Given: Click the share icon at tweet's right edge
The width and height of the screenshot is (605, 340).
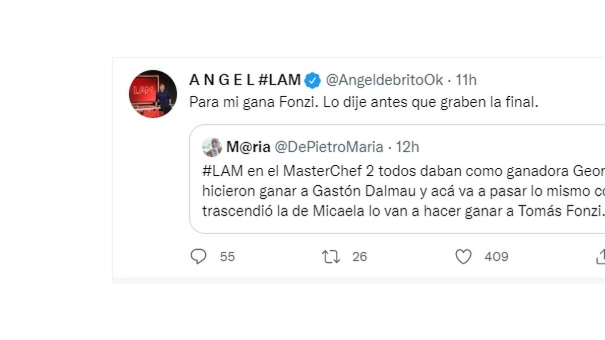Looking at the screenshot, I should point(600,257).
